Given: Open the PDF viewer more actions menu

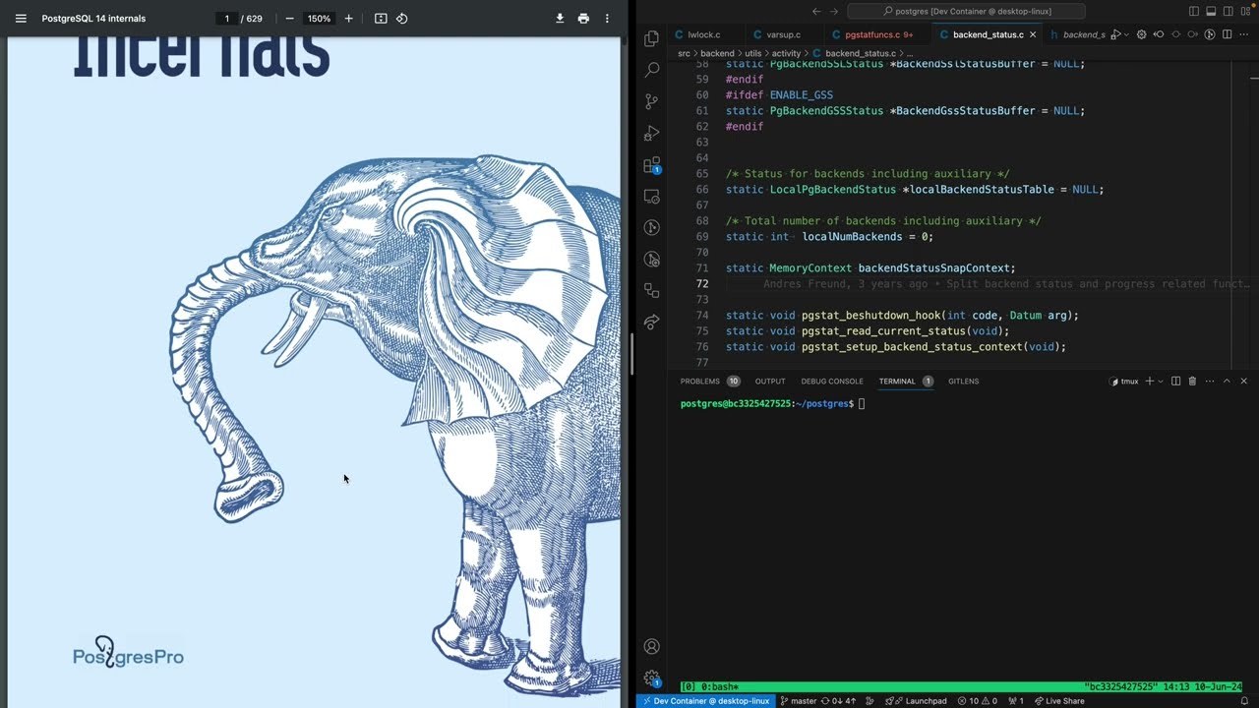Looking at the screenshot, I should pyautogui.click(x=607, y=18).
